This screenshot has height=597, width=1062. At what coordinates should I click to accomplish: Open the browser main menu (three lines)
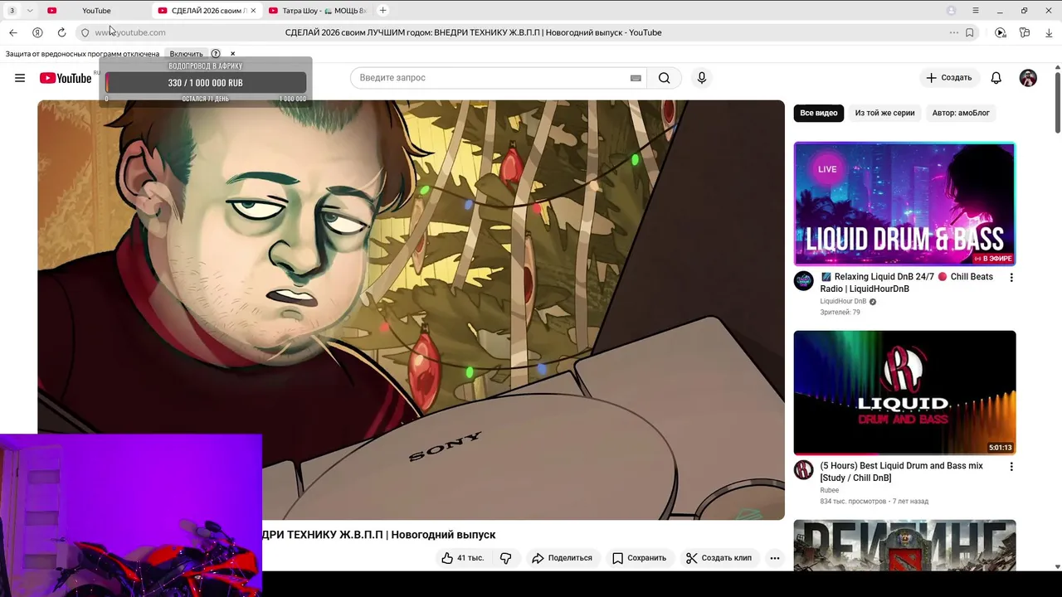pos(976,11)
